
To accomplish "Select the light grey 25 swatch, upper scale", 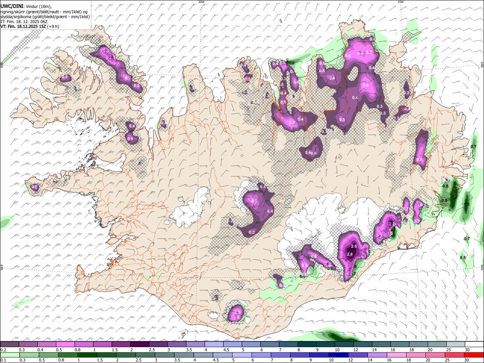I will [x=456, y=344].
